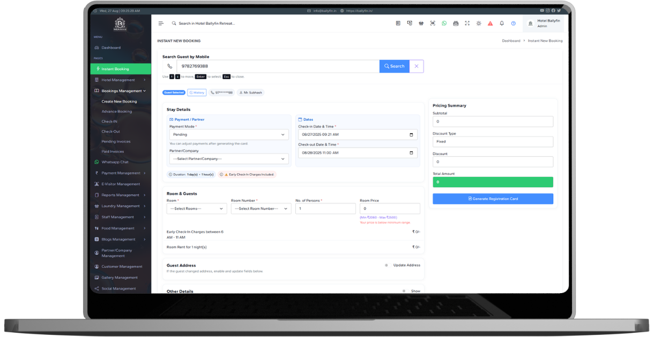
Task: Click the hamburger menu icon
Action: [161, 24]
